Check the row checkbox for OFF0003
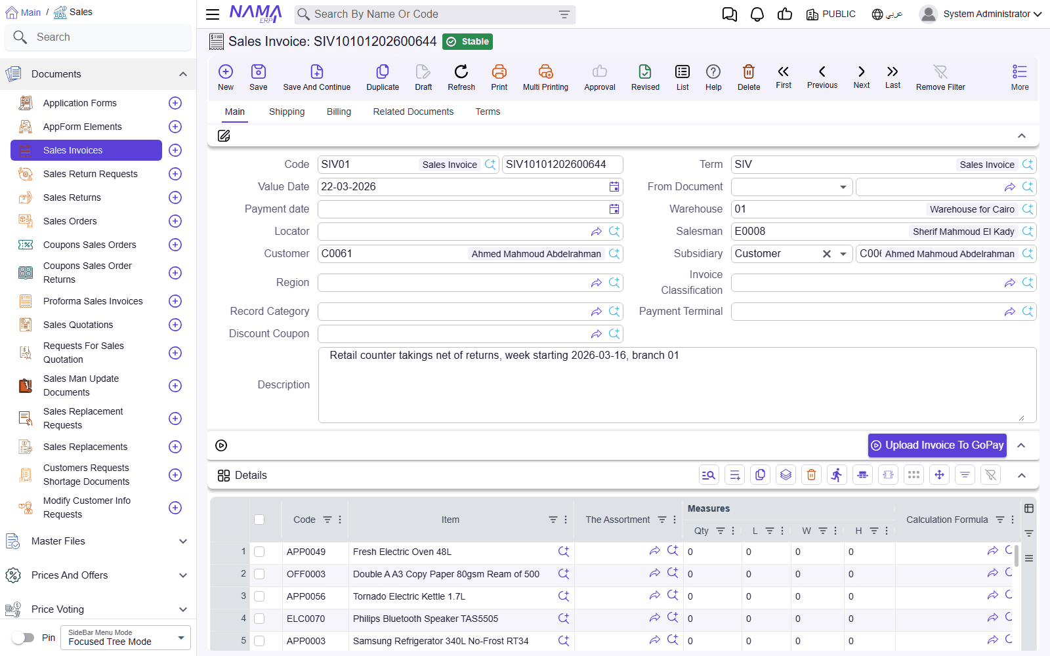1050x656 pixels. pyautogui.click(x=259, y=574)
